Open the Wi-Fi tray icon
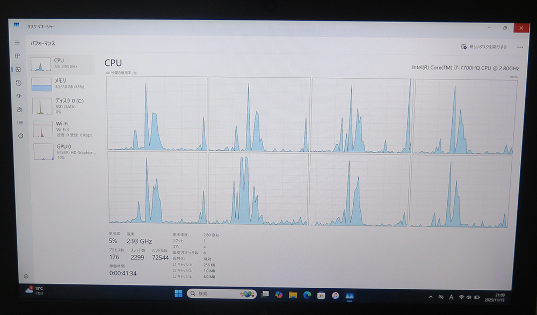Screen dimensions: 537x315 pos(461,297)
